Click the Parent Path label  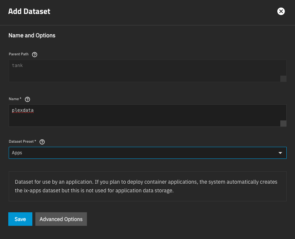(x=19, y=54)
